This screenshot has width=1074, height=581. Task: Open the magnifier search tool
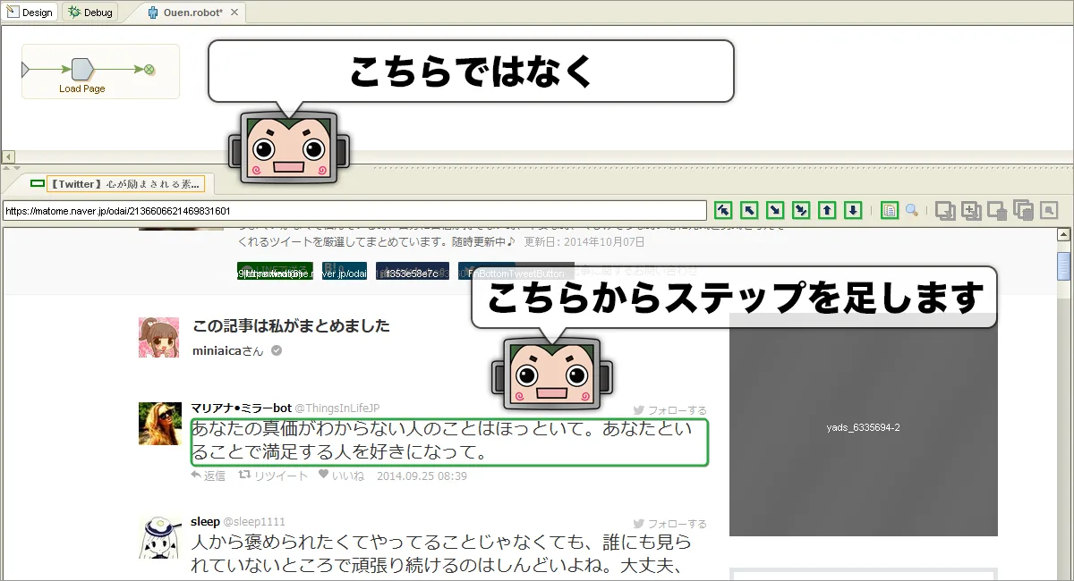(x=912, y=210)
